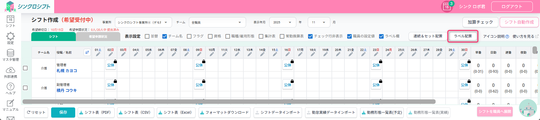Open the Shift calendar icon in sidebar

coord(11,20)
